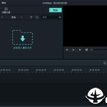107x107 pixels.
Task: Step forward to the next frame
Action: [x=73, y=50]
